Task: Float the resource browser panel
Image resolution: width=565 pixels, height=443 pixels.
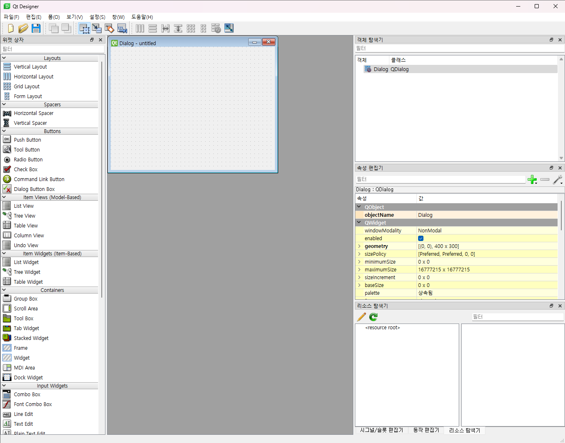Action: click(551, 306)
